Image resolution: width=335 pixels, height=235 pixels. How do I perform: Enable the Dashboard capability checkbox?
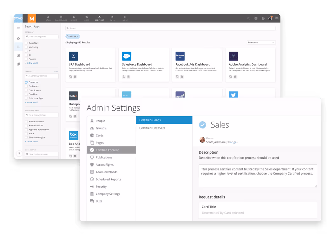[26, 86]
